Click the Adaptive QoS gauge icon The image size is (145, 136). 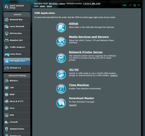tap(7, 40)
